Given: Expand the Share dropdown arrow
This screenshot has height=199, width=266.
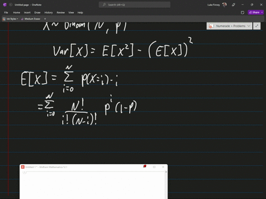Looking at the screenshot, I should [x=262, y=12].
